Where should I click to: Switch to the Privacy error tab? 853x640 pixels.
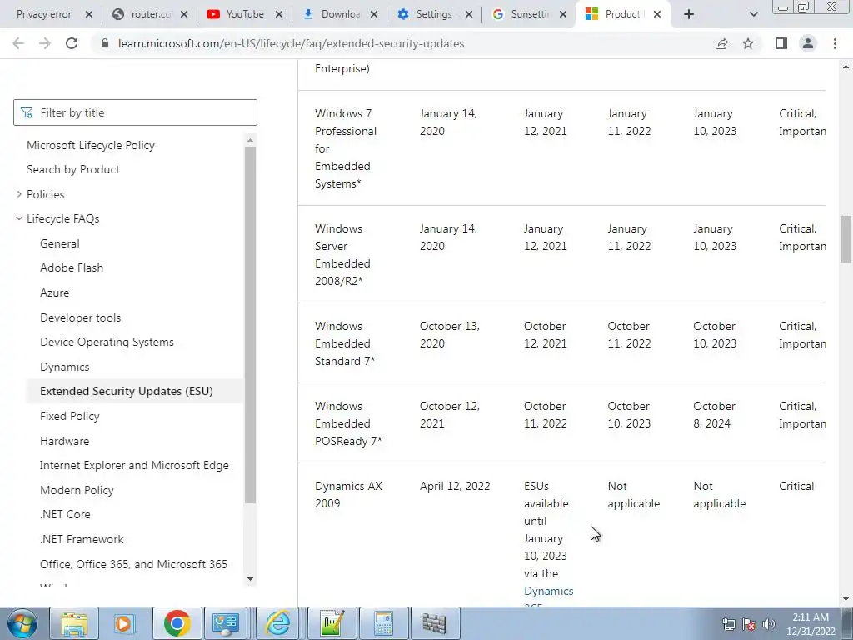tap(44, 14)
